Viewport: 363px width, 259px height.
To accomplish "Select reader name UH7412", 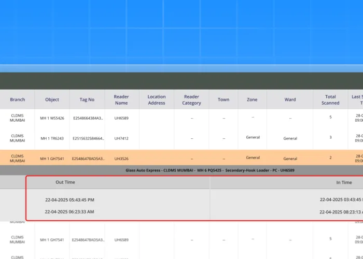I will pyautogui.click(x=121, y=138).
